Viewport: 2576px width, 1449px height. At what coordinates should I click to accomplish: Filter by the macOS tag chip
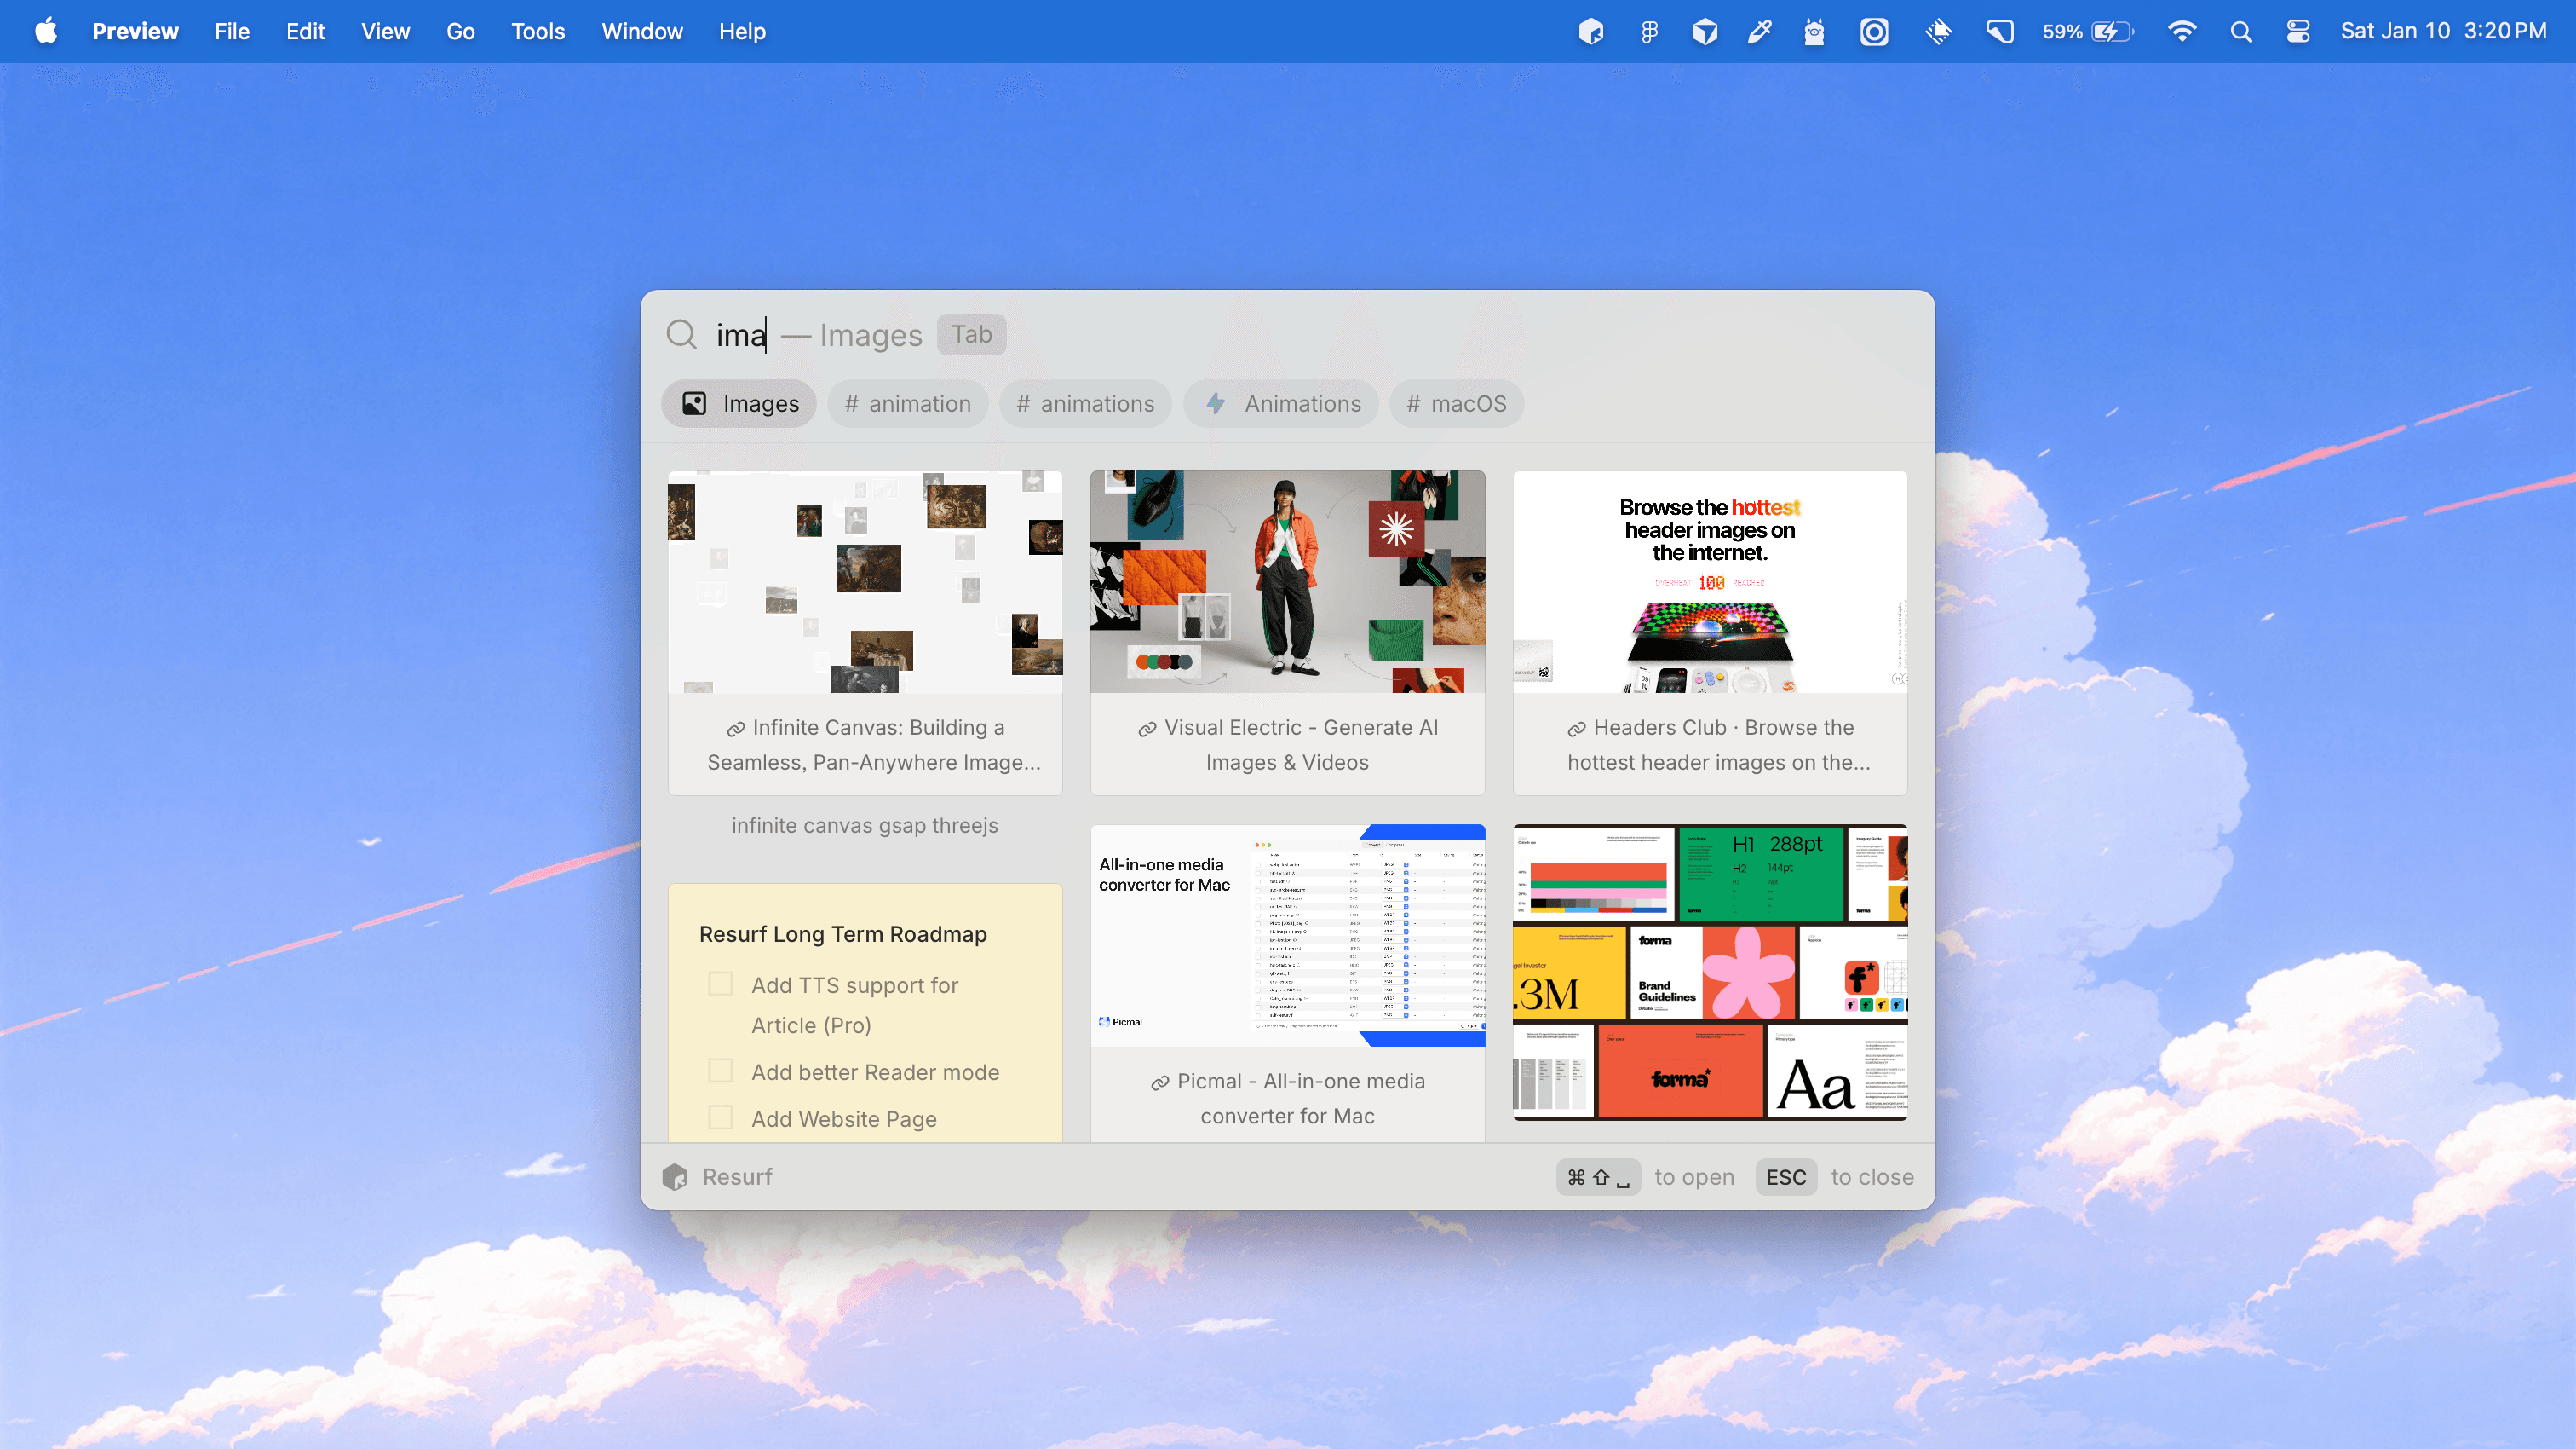pos(1455,404)
